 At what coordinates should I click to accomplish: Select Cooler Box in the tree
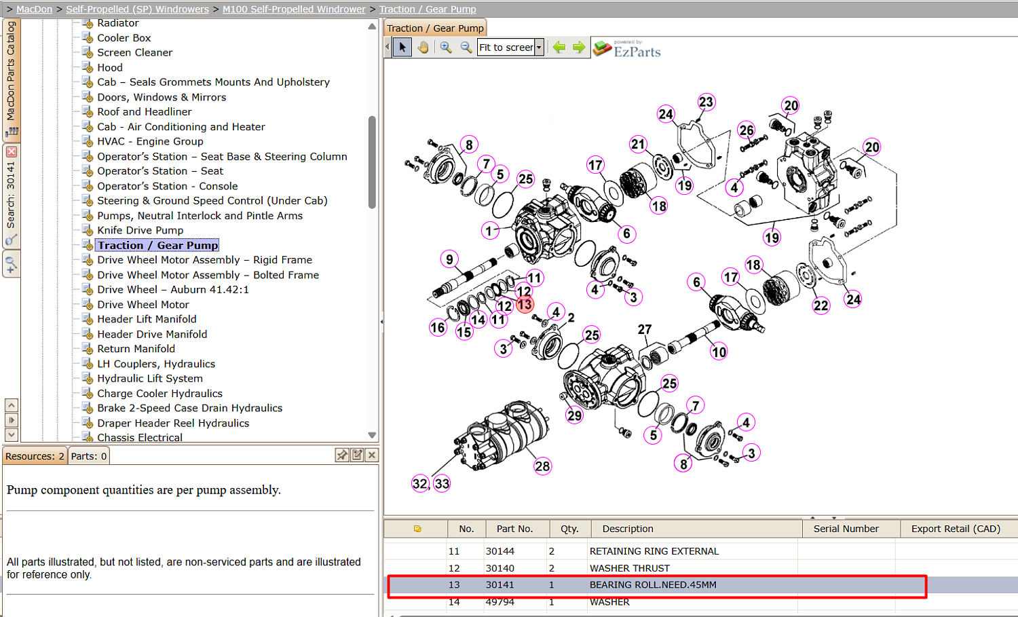click(x=124, y=38)
